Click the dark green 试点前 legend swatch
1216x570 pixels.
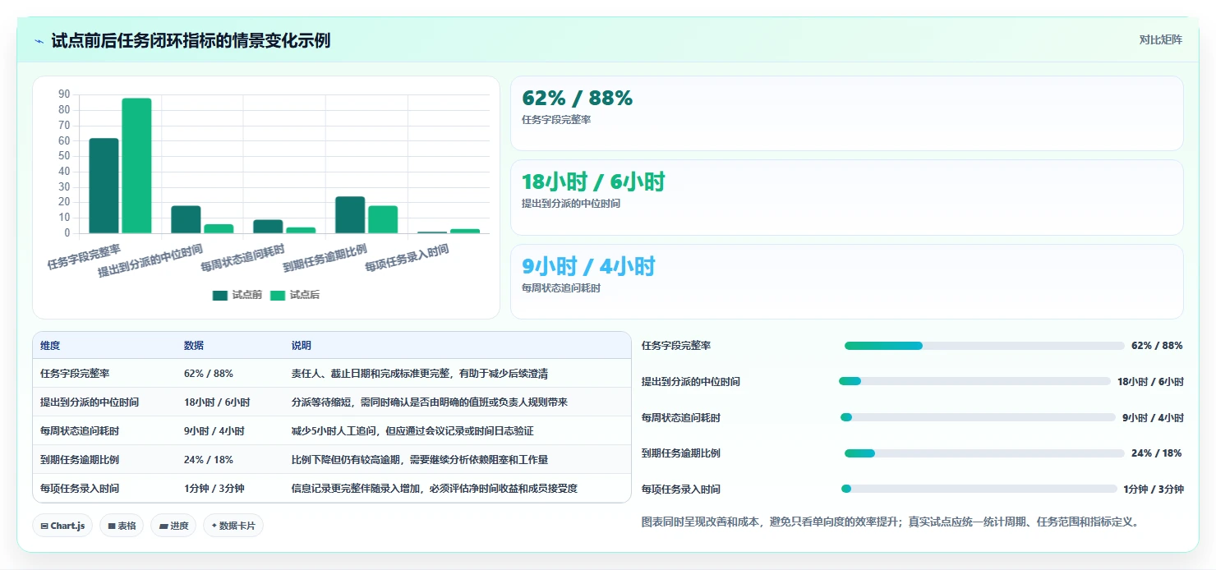tap(220, 296)
